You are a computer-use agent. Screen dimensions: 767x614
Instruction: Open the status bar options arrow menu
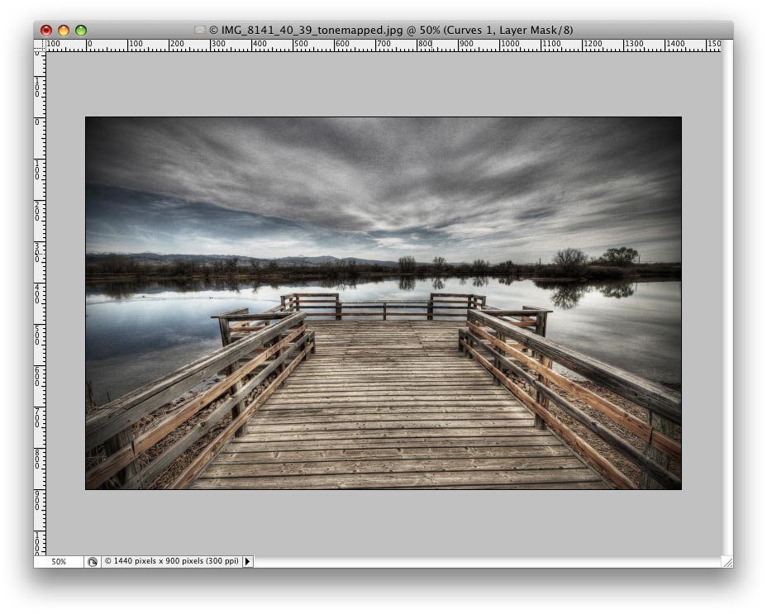click(x=247, y=561)
